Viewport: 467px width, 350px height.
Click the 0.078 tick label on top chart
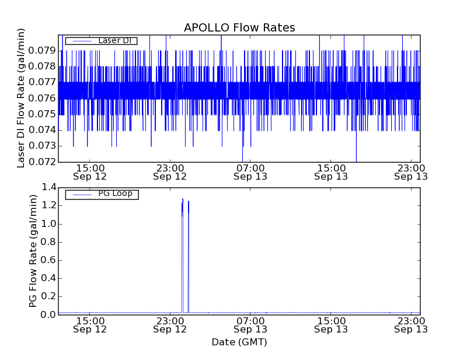pyautogui.click(x=42, y=66)
